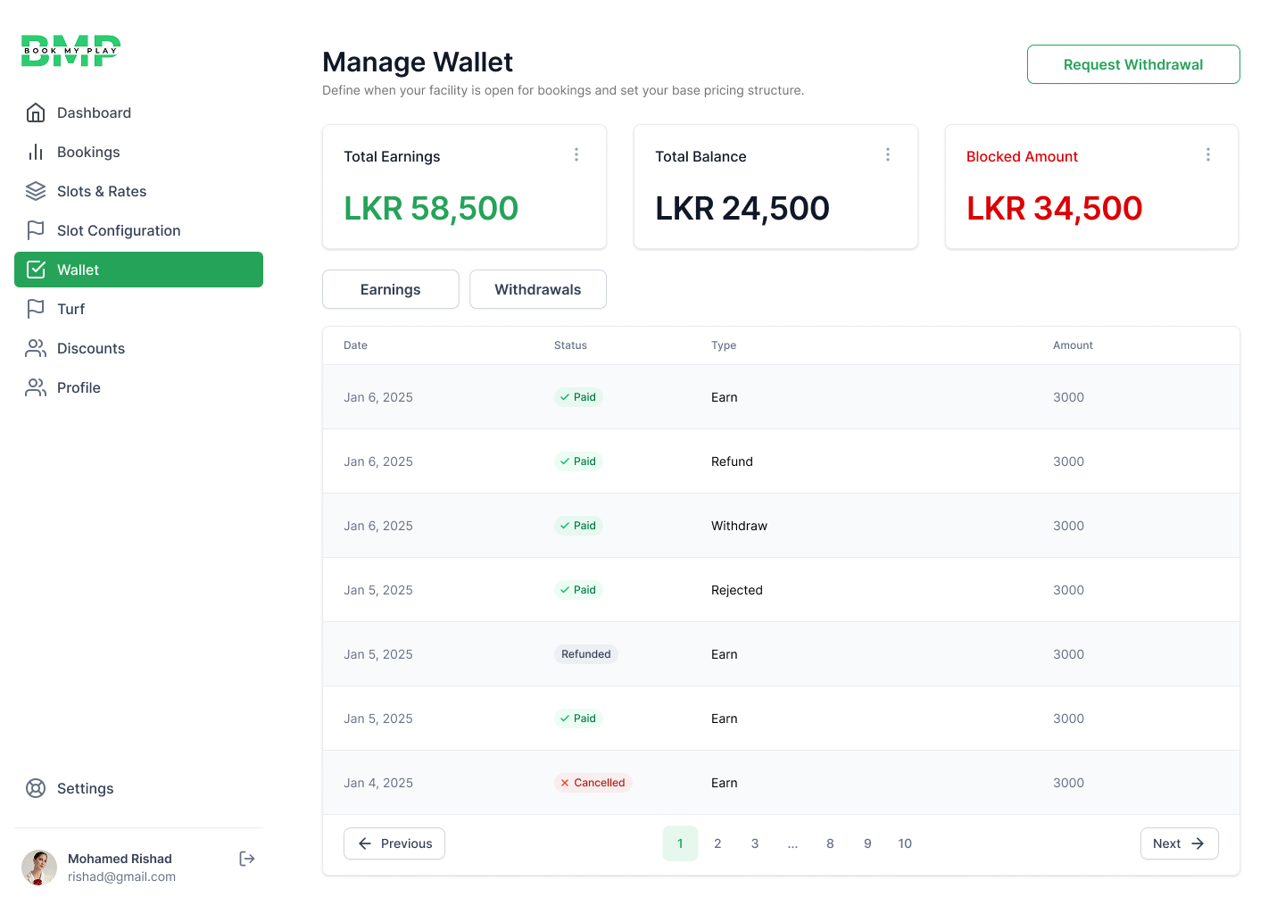
Task: Select the Turf flag icon
Action: (x=36, y=309)
